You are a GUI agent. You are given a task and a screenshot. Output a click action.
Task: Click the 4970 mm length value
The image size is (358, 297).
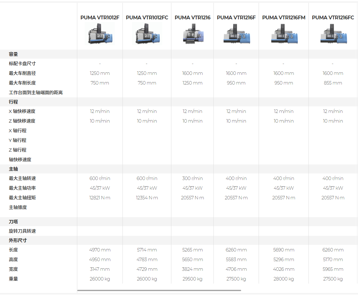100,250
